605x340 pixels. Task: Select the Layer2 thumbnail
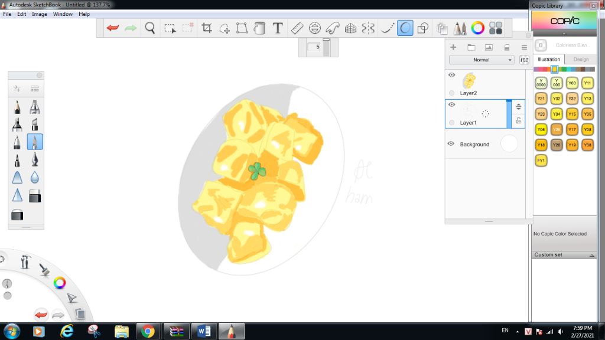point(469,80)
